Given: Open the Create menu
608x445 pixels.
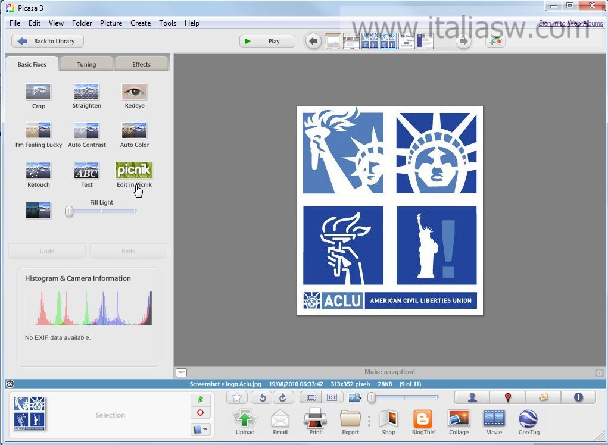Looking at the screenshot, I should tap(141, 23).
